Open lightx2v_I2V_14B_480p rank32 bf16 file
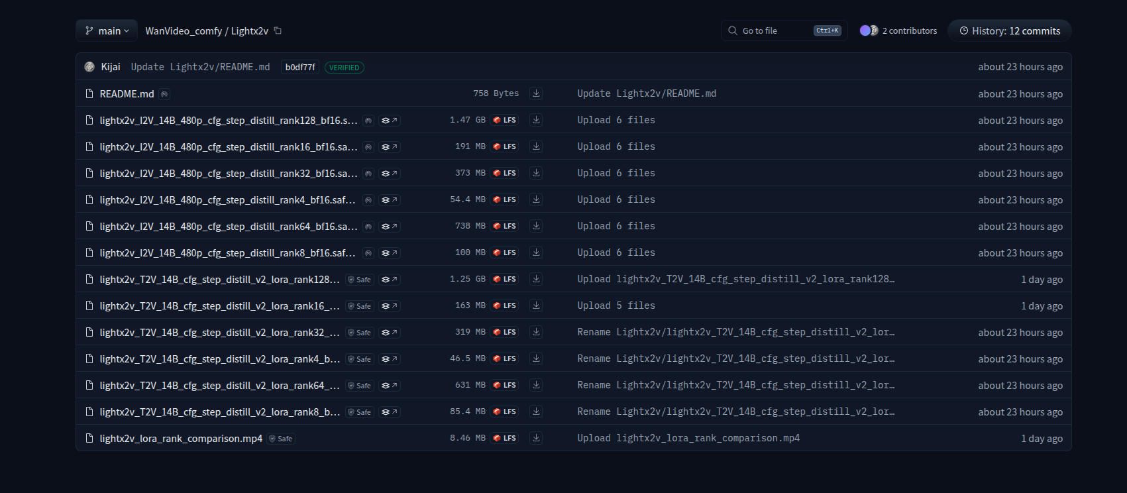The image size is (1127, 493). tap(229, 174)
